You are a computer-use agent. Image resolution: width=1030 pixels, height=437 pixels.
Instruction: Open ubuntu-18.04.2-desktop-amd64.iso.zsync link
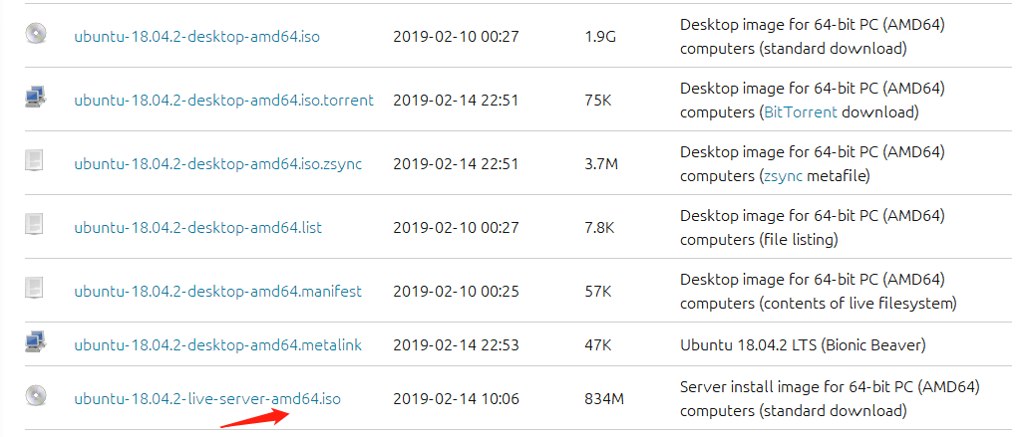(218, 164)
